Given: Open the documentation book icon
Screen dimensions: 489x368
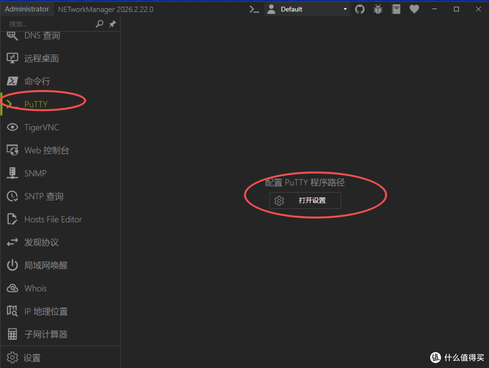Looking at the screenshot, I should click(x=396, y=9).
